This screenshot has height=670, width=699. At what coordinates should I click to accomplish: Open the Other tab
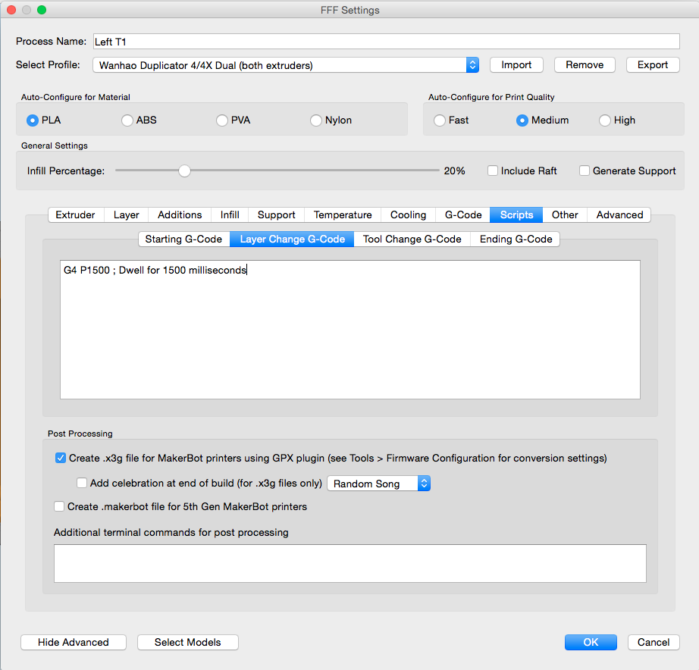pos(565,214)
